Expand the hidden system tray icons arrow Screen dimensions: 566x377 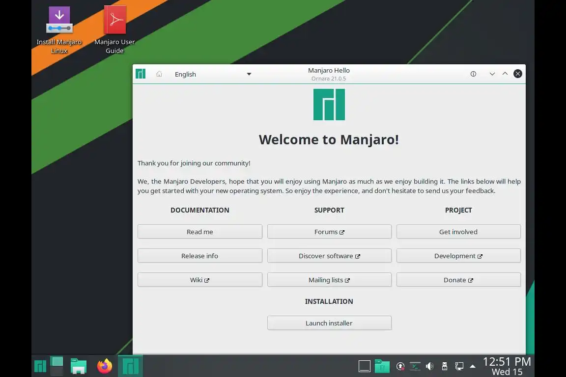click(x=473, y=367)
